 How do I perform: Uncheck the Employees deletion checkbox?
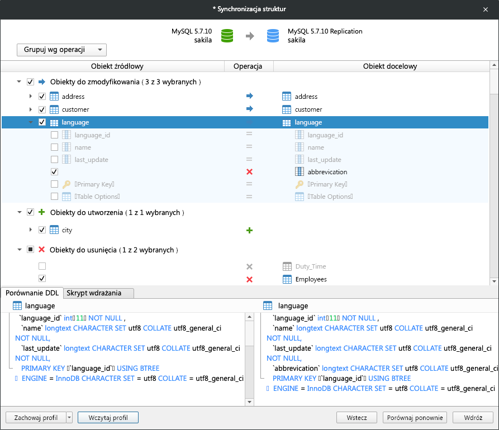click(42, 279)
